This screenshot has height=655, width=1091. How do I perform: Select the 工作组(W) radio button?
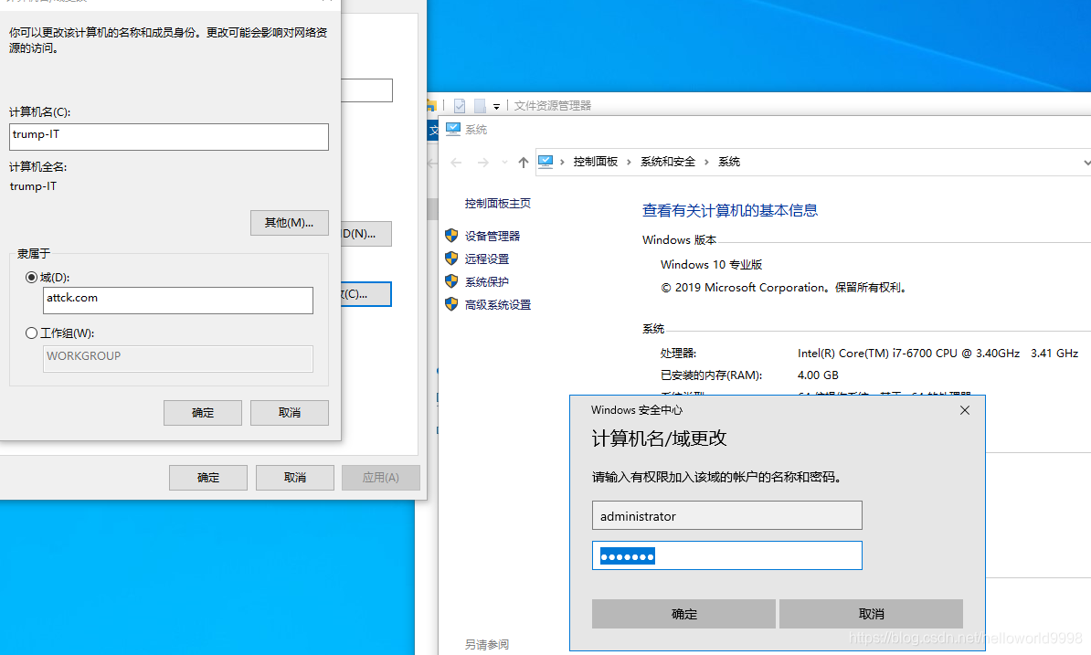coord(31,332)
